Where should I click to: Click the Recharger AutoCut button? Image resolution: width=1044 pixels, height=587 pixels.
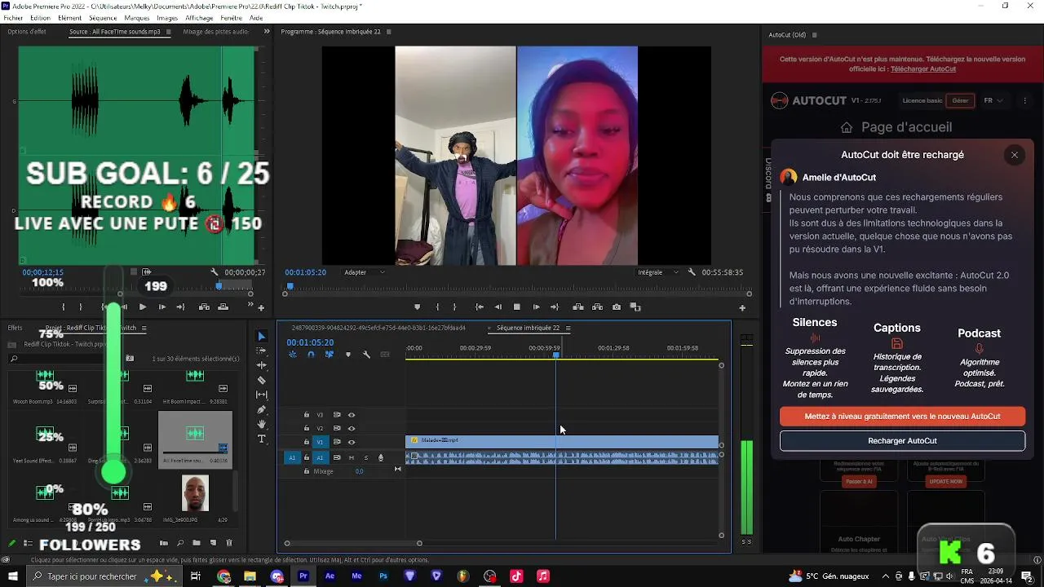[x=902, y=441]
